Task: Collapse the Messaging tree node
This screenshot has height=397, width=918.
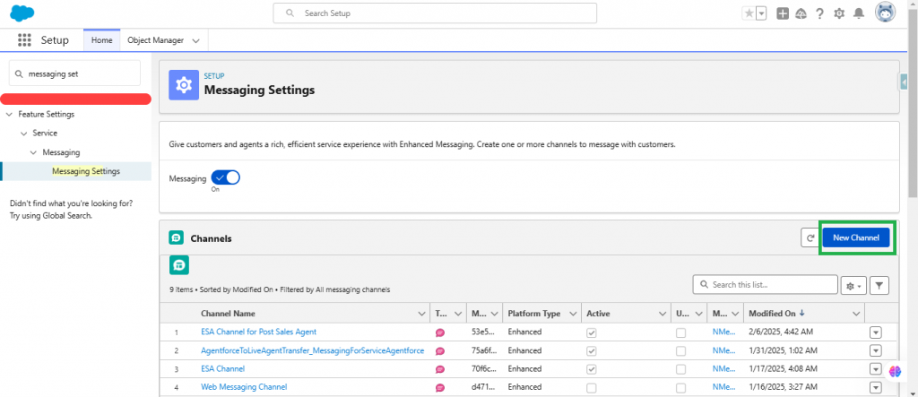Action: pos(34,152)
